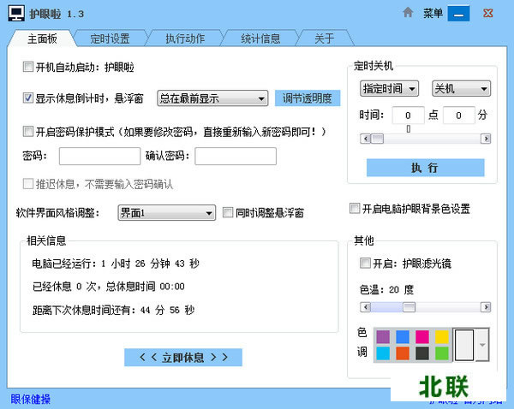Enable 开启电脑护眼背景色设置 checkbox
Image resolution: width=514 pixels, height=409 pixels.
(355, 209)
